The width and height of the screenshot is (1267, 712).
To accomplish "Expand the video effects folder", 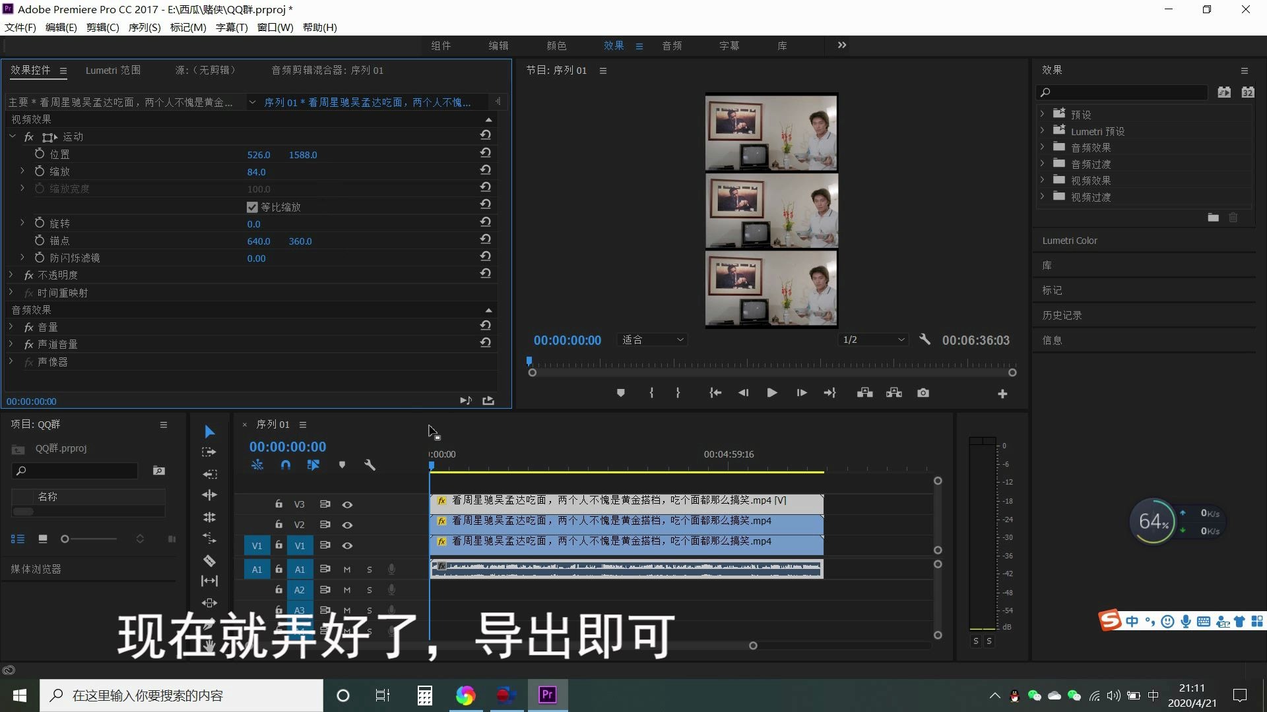I will click(x=1043, y=179).
